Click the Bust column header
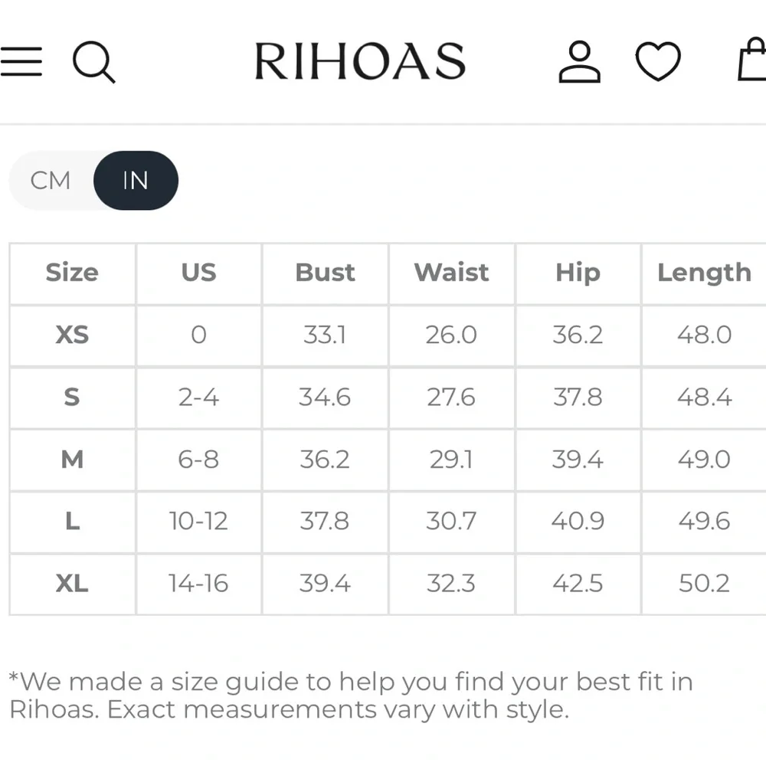 [325, 273]
